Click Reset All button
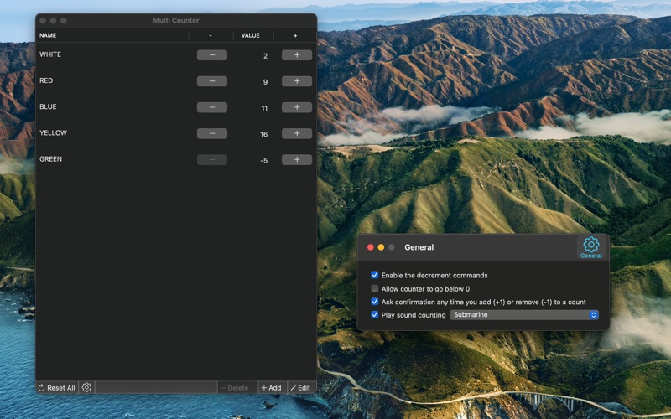 pyautogui.click(x=57, y=388)
